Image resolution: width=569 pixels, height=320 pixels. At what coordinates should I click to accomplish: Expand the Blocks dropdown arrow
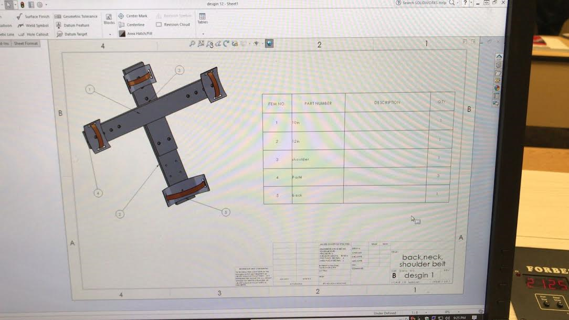(x=110, y=34)
